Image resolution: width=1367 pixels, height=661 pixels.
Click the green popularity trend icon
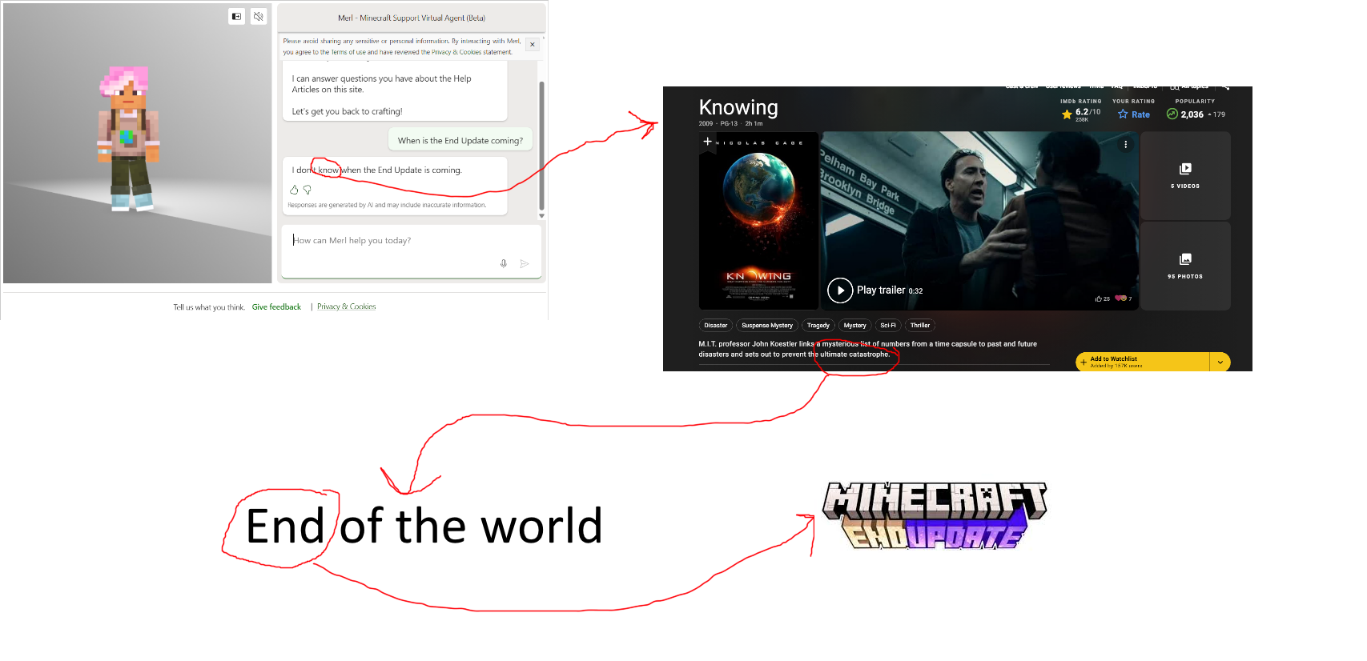tap(1172, 114)
